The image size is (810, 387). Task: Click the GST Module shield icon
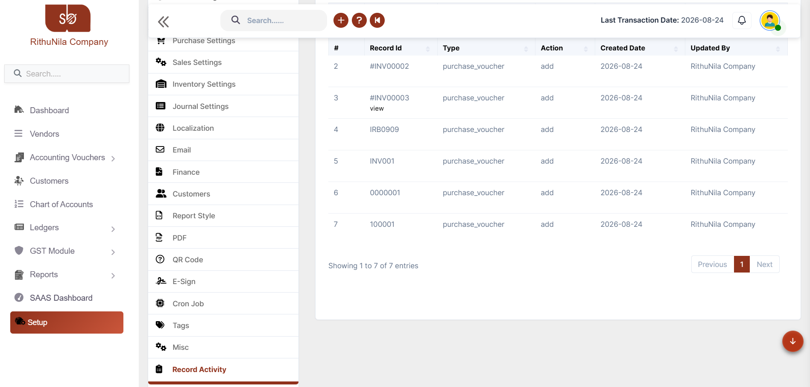[x=19, y=250]
